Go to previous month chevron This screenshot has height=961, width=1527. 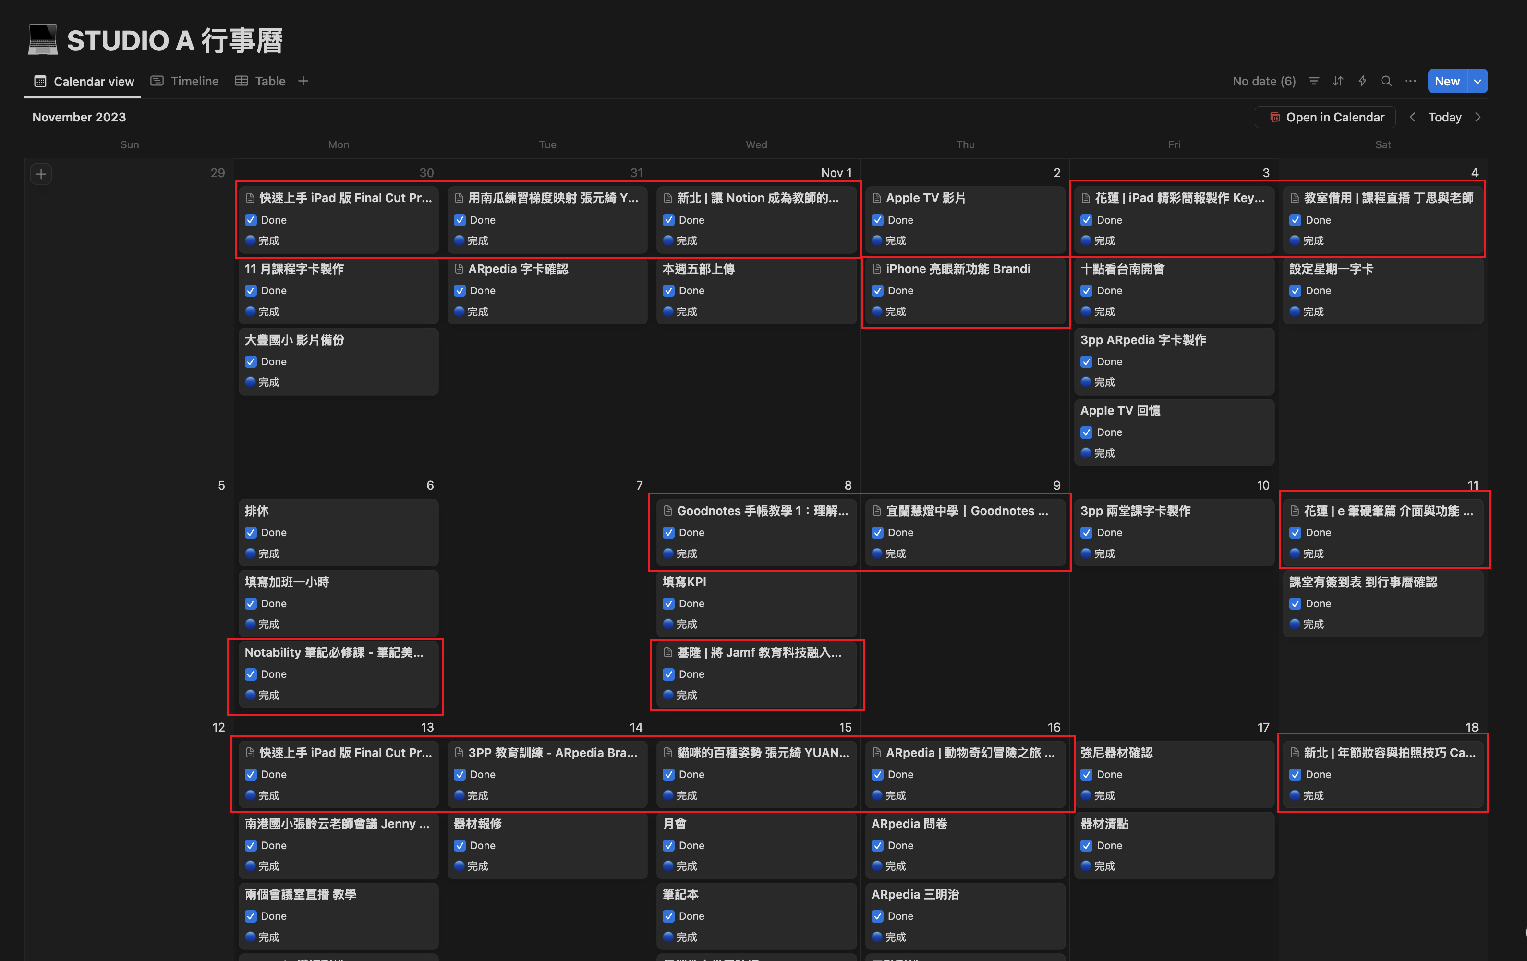click(x=1412, y=117)
